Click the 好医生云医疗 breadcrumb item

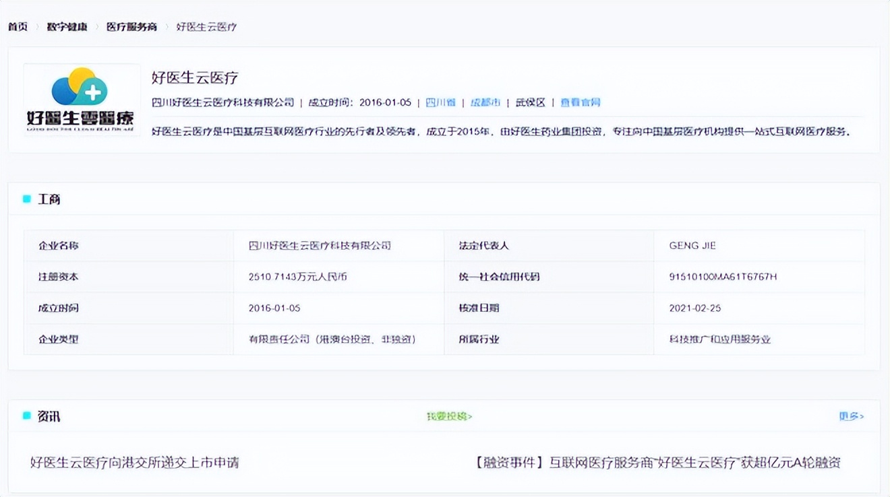click(206, 27)
